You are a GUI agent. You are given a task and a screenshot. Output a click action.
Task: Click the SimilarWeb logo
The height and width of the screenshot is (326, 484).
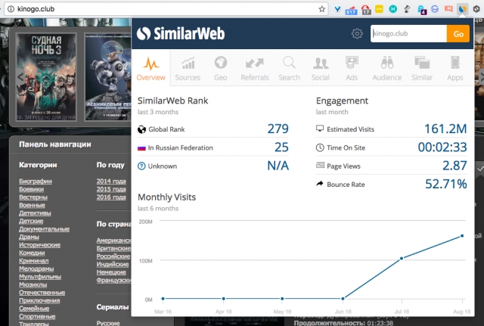pos(181,33)
